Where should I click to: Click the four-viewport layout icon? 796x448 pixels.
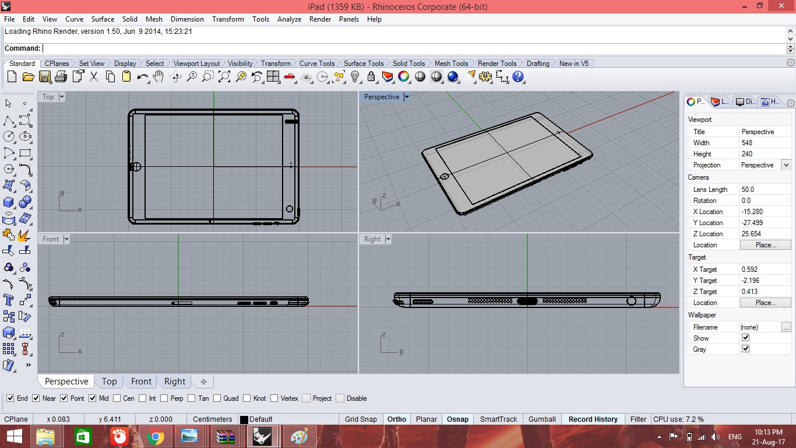coord(273,76)
